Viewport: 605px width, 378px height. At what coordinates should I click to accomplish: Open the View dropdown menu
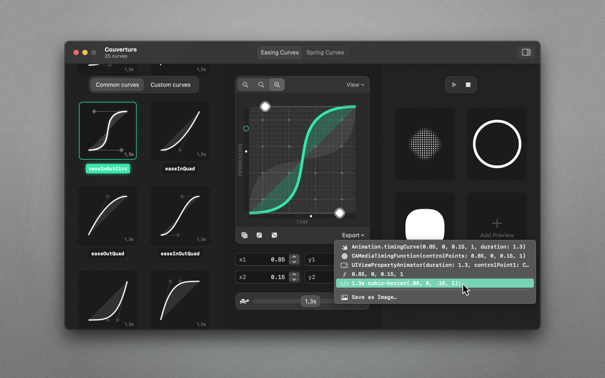(355, 85)
